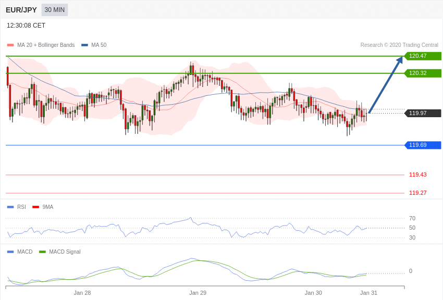
Task: Click the MACD Signal legend label
Action: point(65,252)
